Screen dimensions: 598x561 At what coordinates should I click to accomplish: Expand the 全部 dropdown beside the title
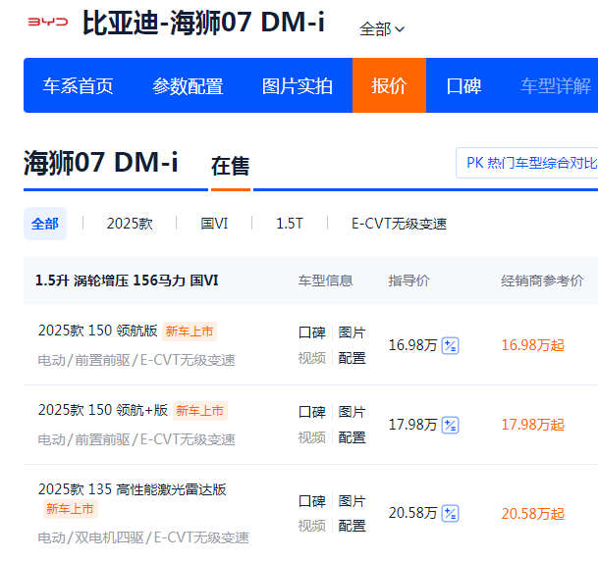click(382, 29)
